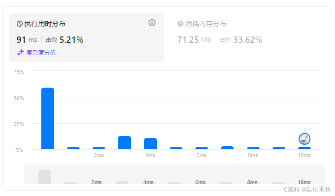The height and width of the screenshot is (196, 335).
Task: Click the 91 ms runtime value
Action: tap(27, 40)
